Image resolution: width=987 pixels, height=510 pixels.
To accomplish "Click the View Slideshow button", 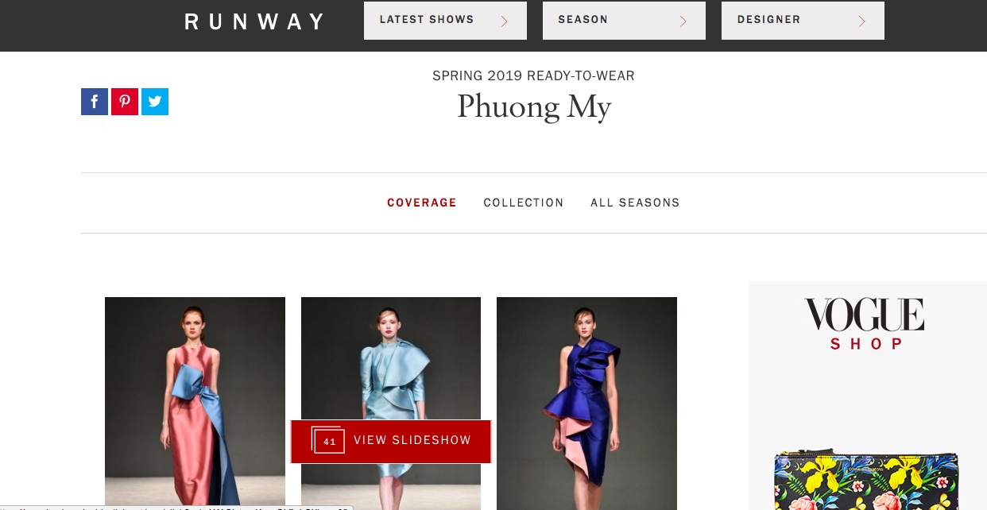I will pos(391,441).
